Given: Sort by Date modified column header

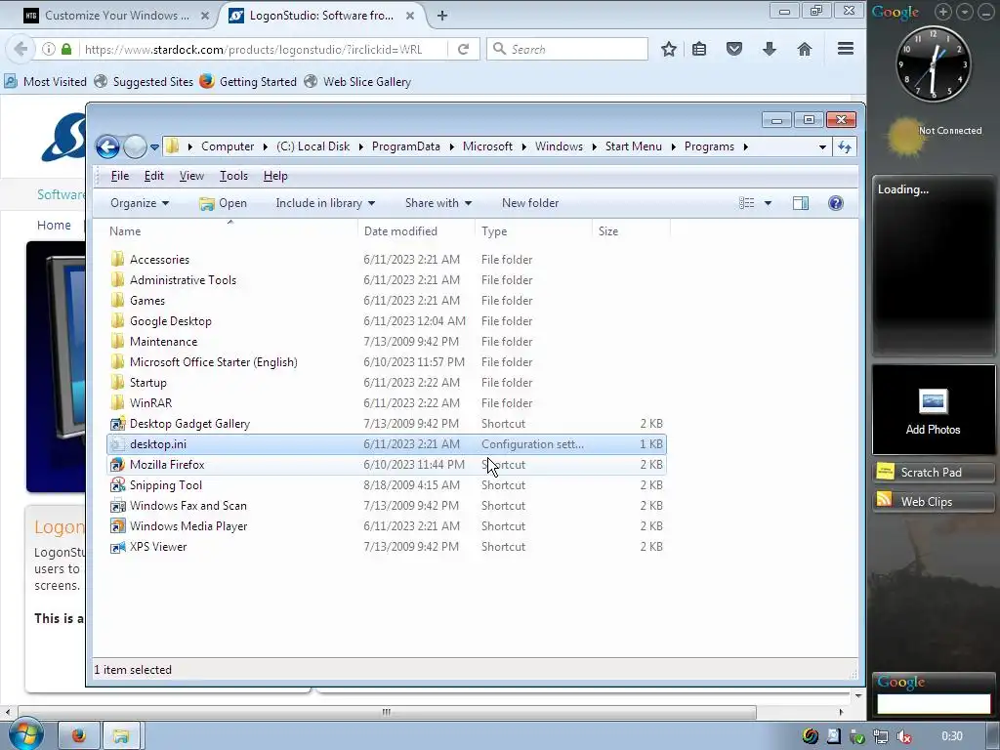Looking at the screenshot, I should point(416,230).
